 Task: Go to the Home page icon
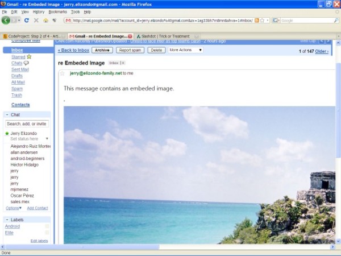[x=45, y=20]
